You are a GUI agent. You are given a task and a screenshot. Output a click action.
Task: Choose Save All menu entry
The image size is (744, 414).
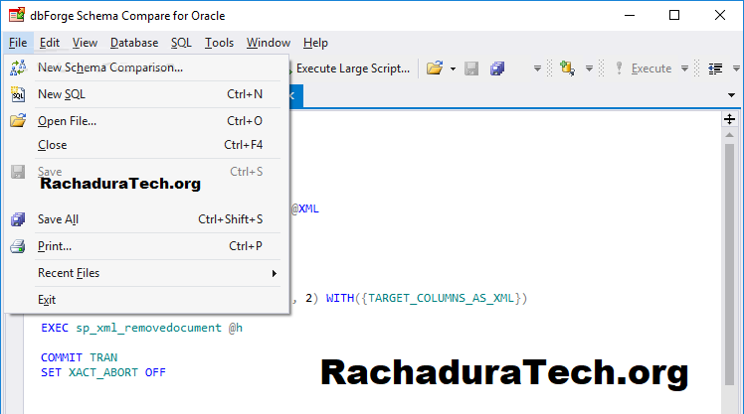146,219
